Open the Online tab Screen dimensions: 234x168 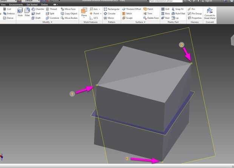click(44, 5)
